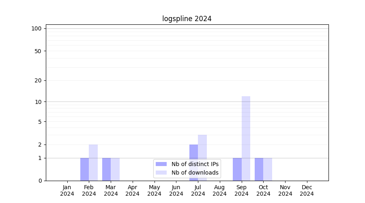Click the Feb 2024 distinct IPs bar
This screenshot has width=365, height=203.
tap(84, 169)
